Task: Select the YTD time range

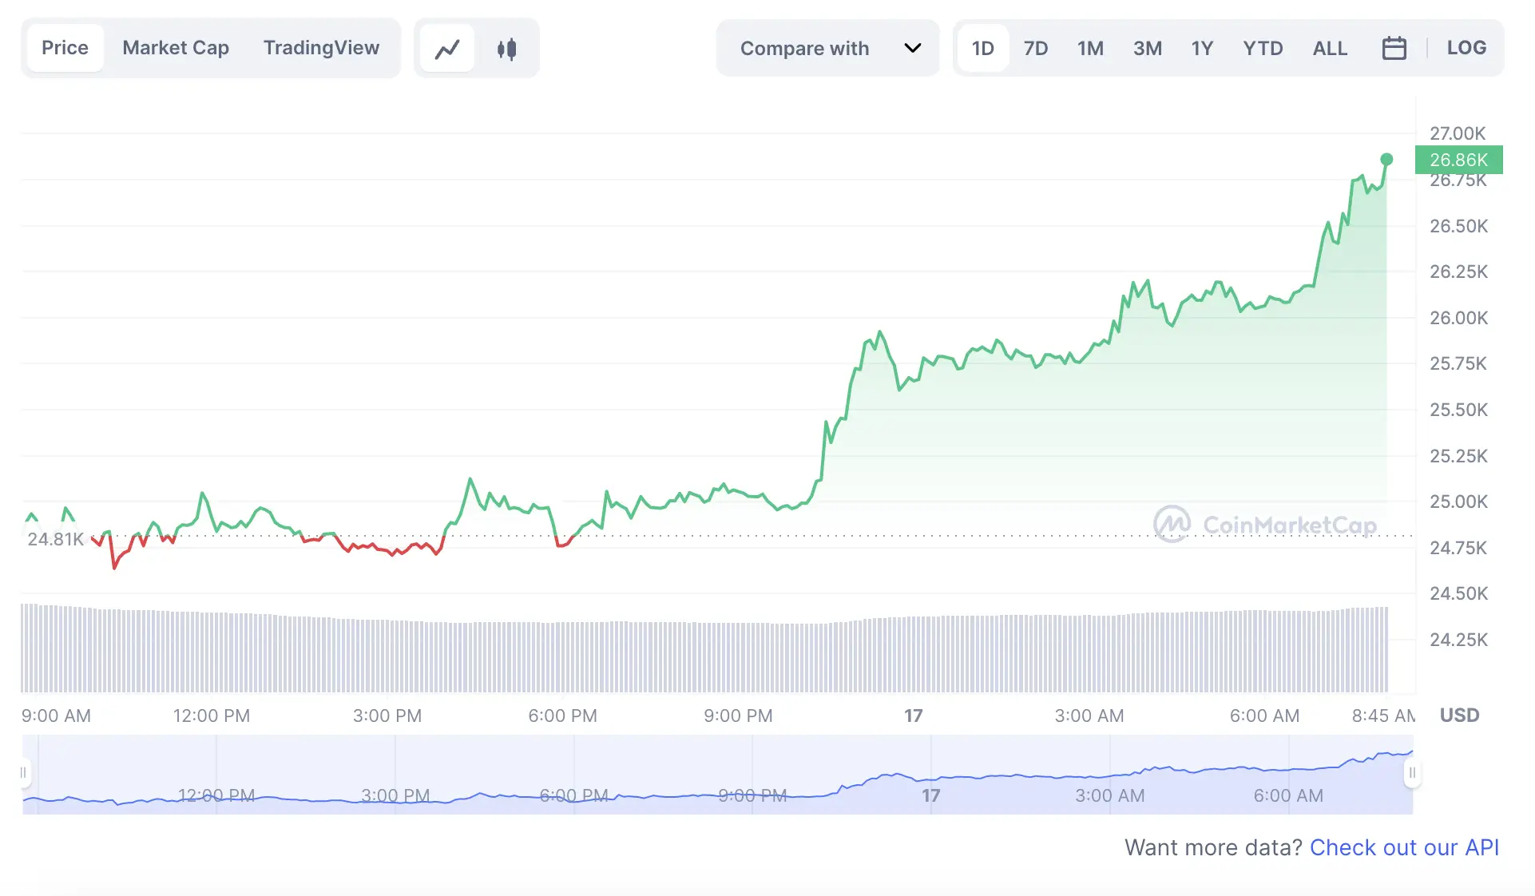Action: point(1263,49)
